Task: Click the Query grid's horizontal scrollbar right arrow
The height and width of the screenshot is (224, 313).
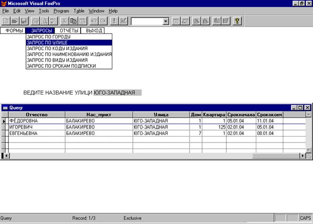Action: 302,155
